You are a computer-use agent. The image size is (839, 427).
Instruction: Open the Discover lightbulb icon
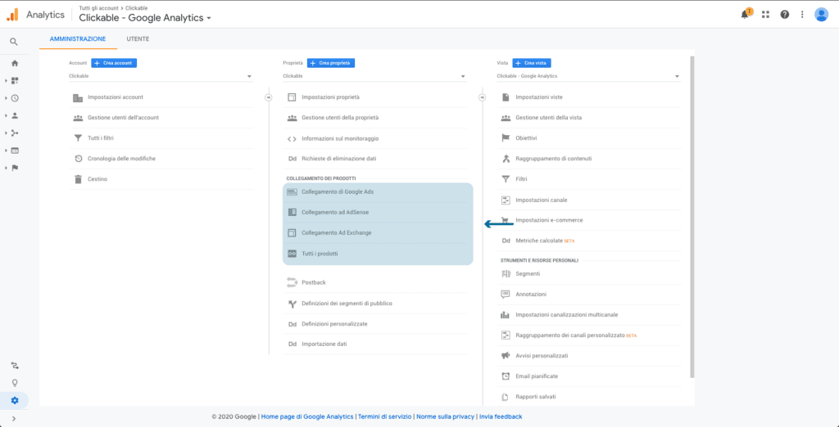coord(14,383)
